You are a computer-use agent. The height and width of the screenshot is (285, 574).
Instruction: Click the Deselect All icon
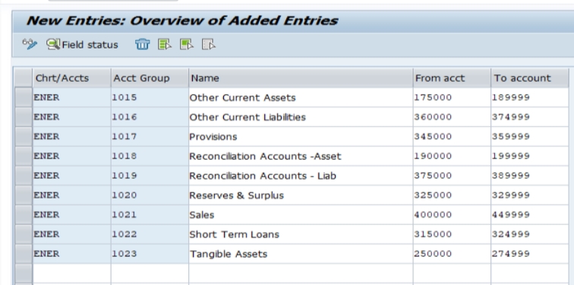(x=208, y=44)
